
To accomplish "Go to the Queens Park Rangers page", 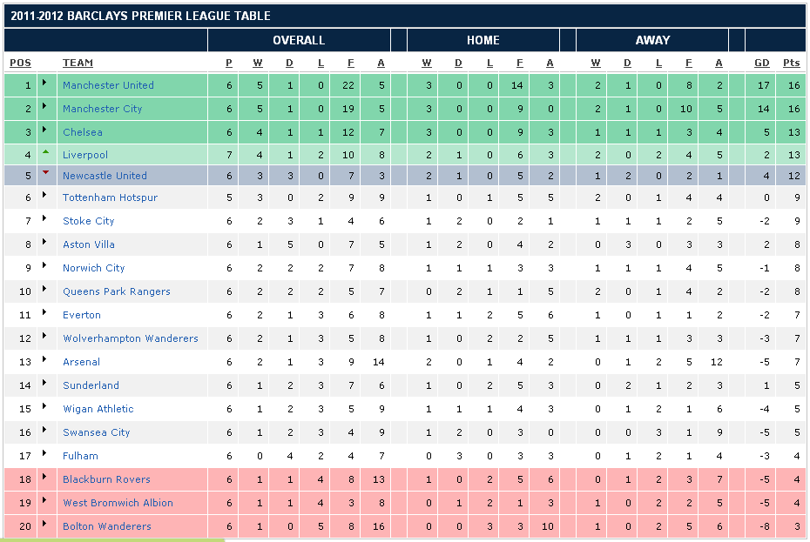I will click(x=116, y=291).
